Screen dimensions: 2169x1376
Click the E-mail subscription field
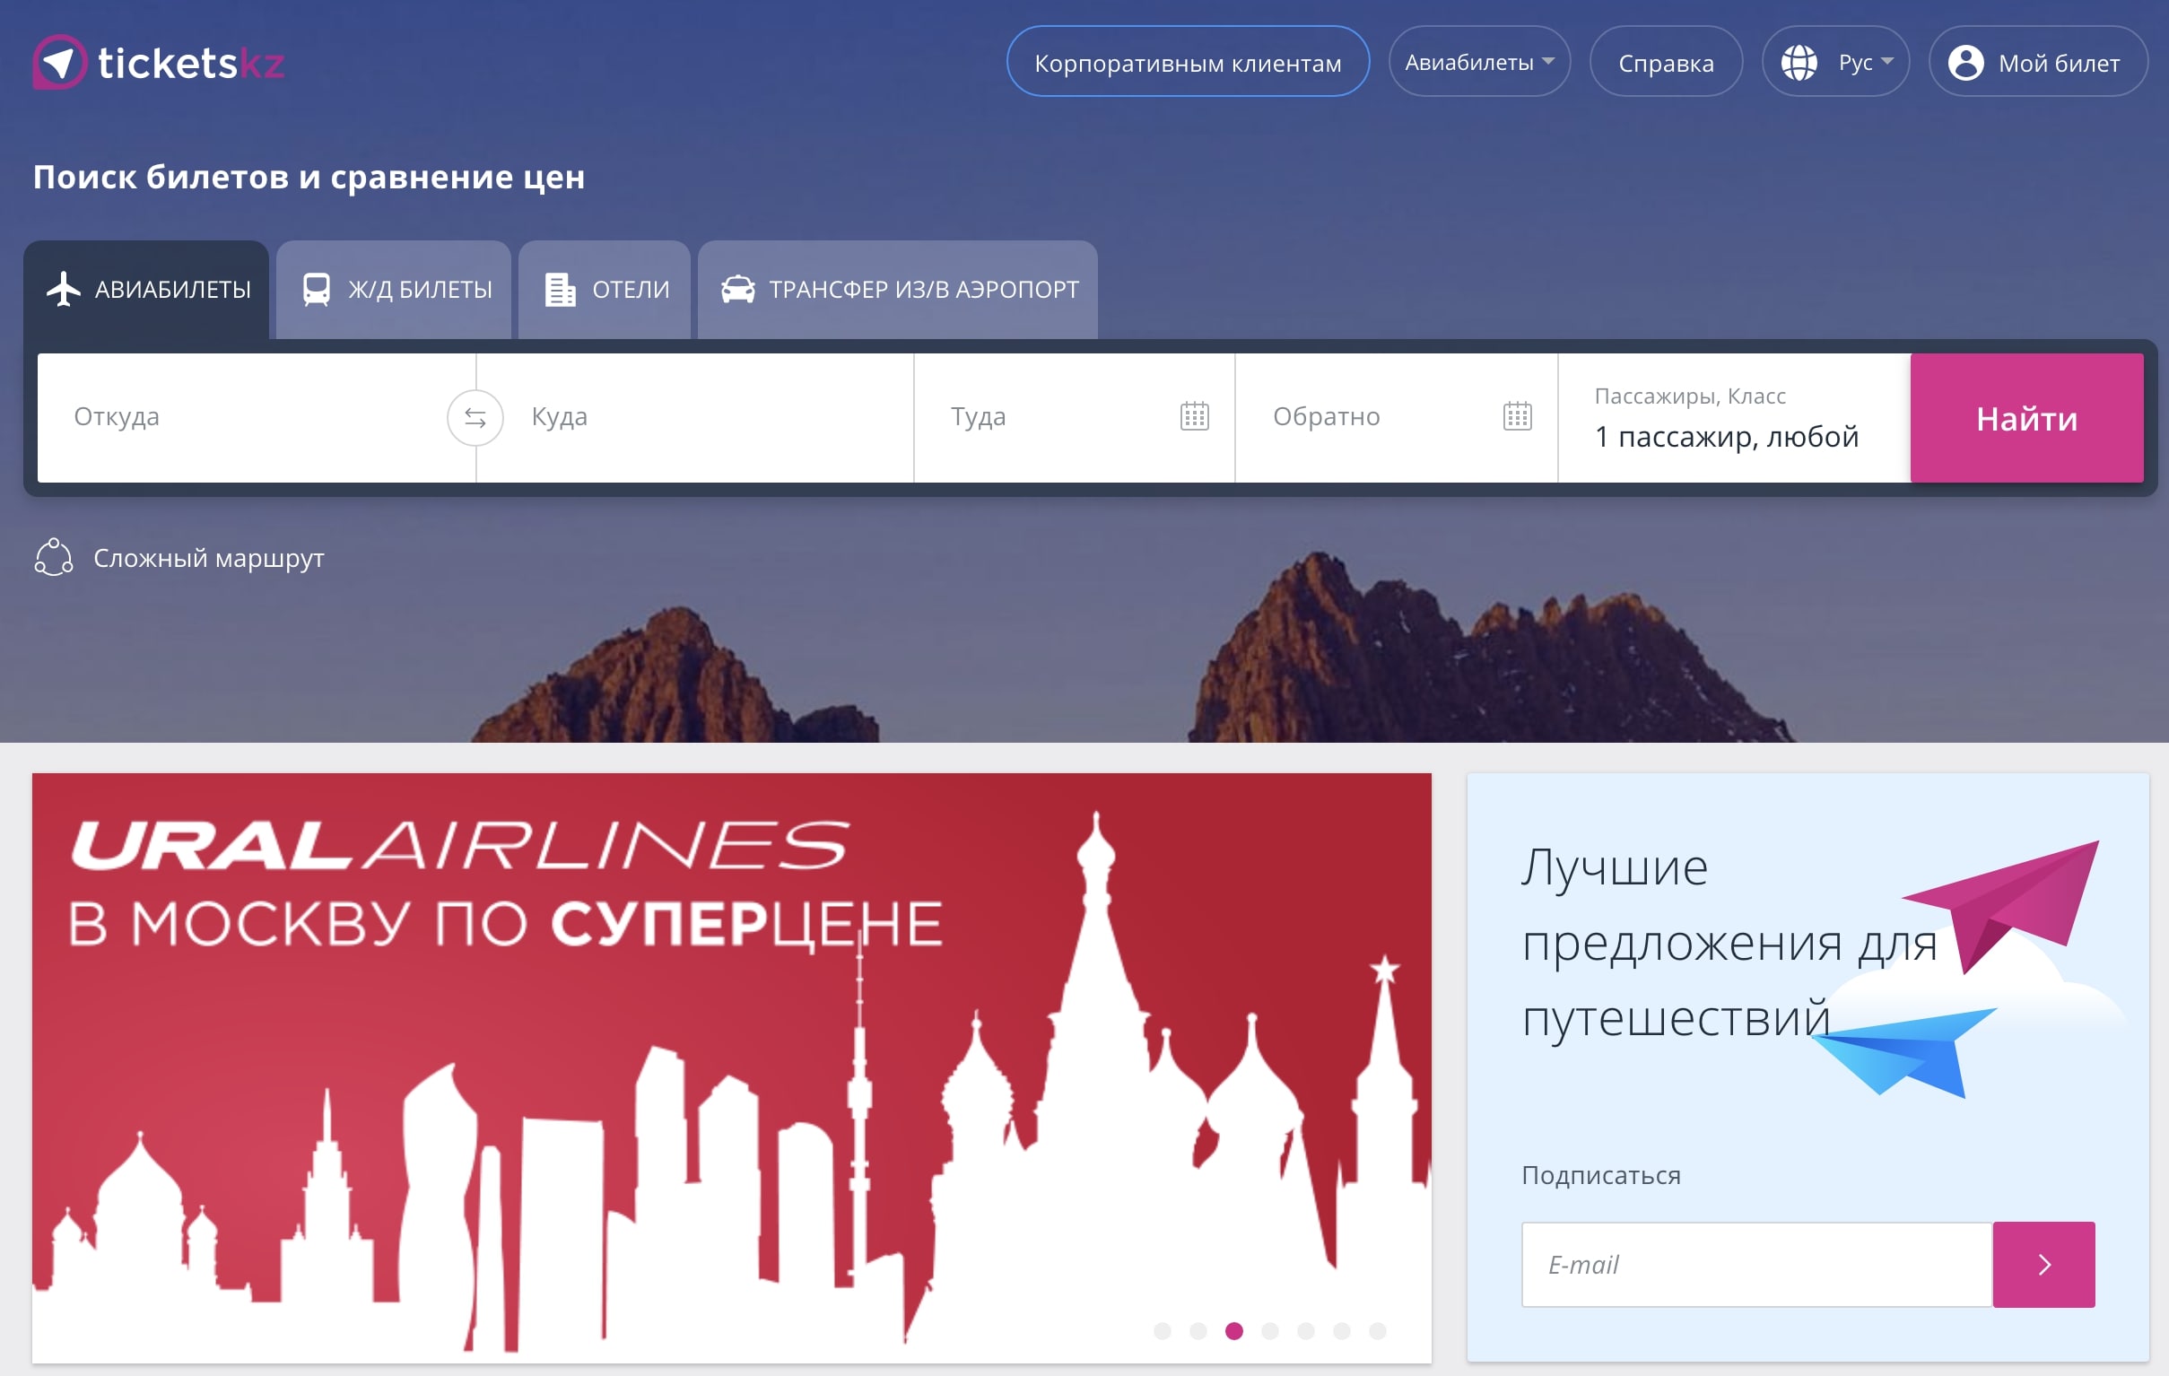click(1756, 1265)
